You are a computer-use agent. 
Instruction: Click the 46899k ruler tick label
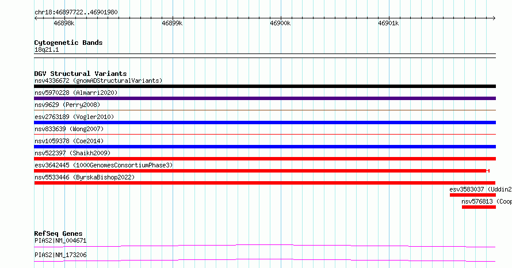tap(172, 23)
